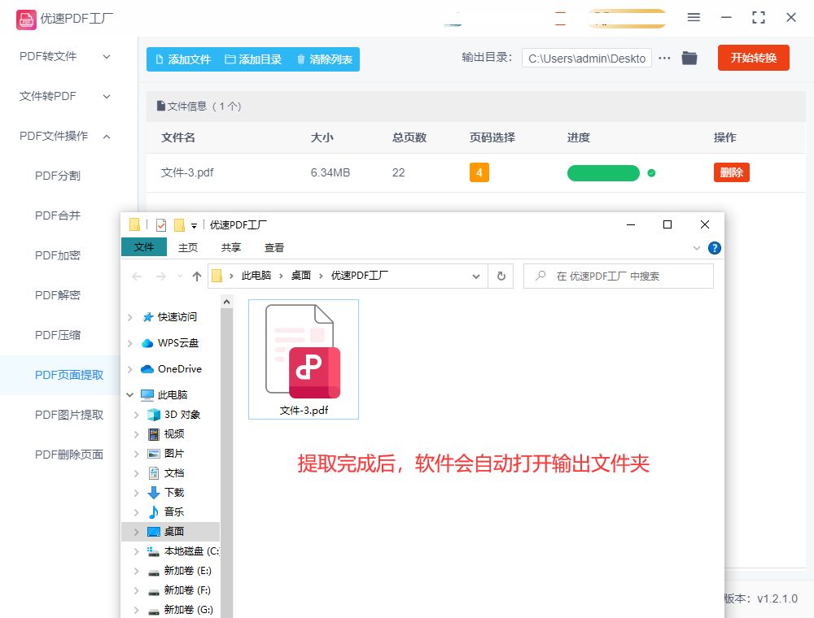This screenshot has width=814, height=618.
Task: Click the output directory path field
Action: 587,59
